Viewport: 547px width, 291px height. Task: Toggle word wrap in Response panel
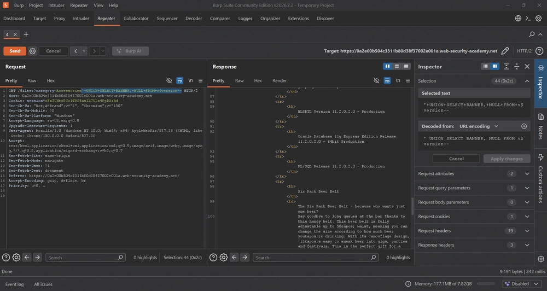pyautogui.click(x=387, y=80)
